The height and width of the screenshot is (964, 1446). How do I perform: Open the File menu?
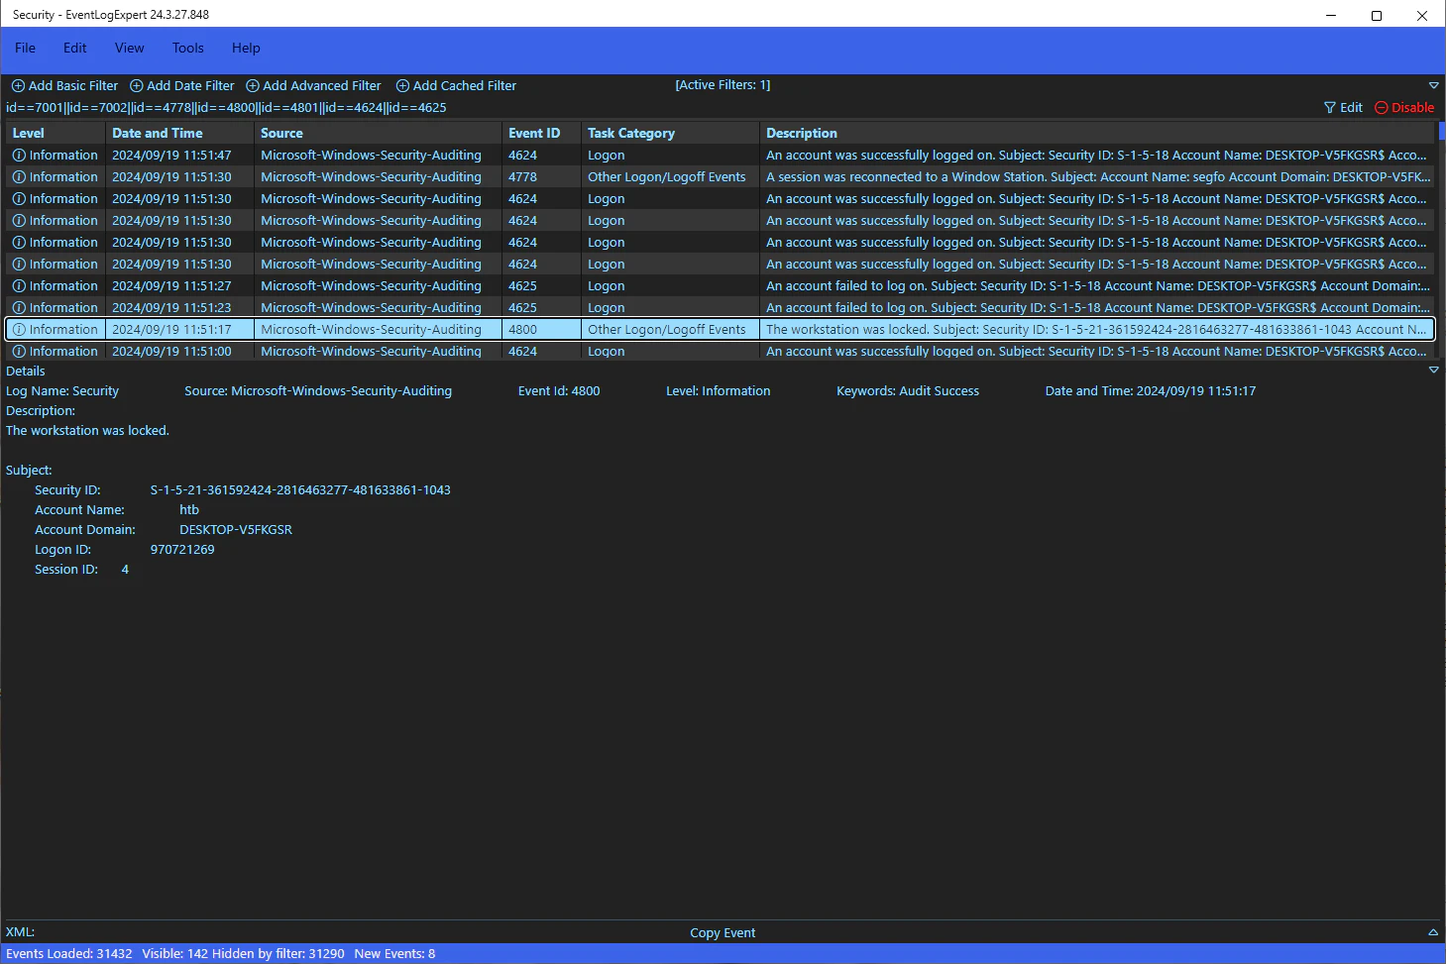coord(25,48)
